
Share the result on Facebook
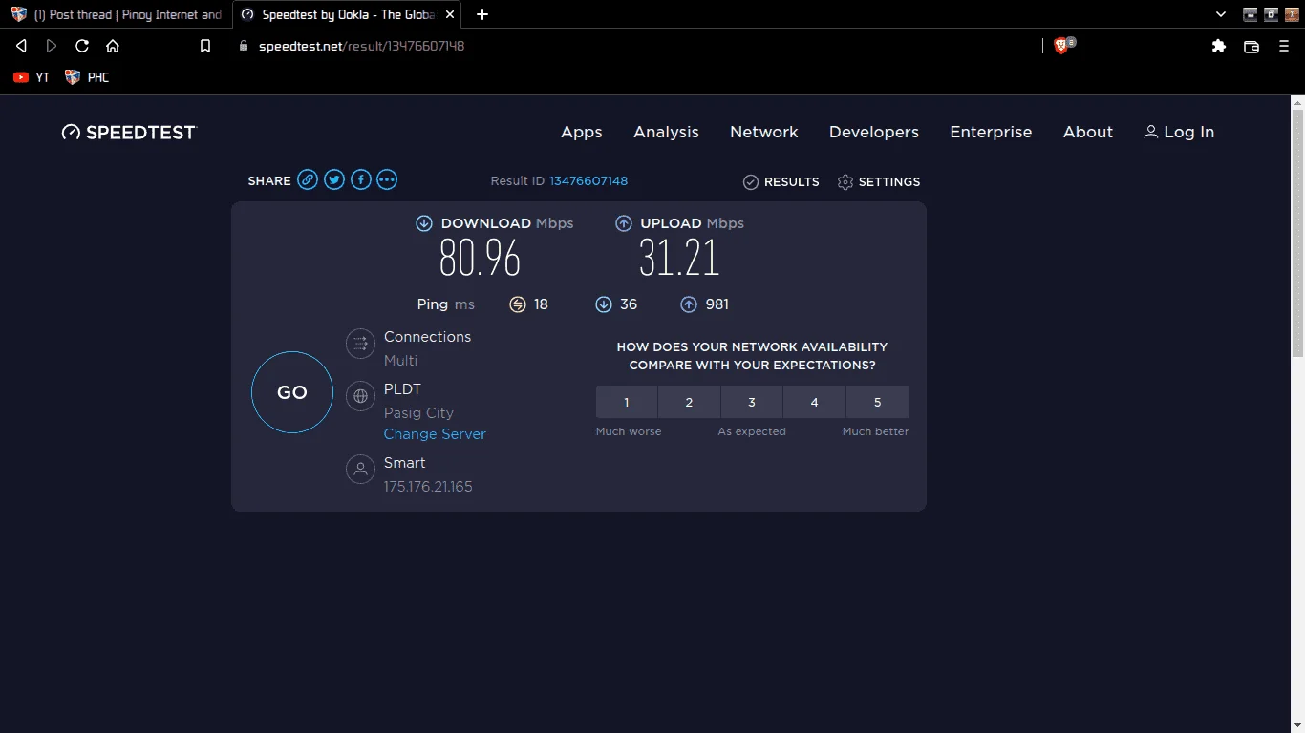360,180
